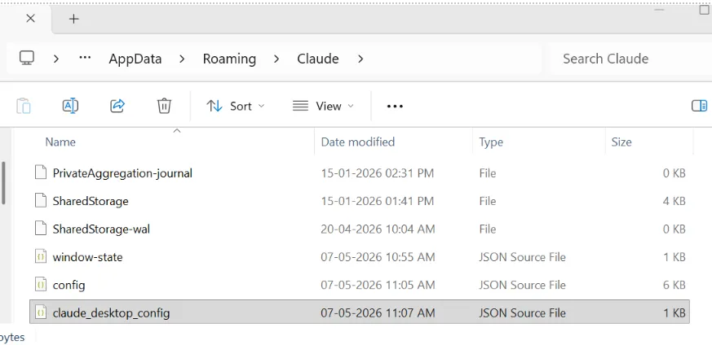The height and width of the screenshot is (345, 712).
Task: Toggle the details pane icon
Action: tap(699, 106)
